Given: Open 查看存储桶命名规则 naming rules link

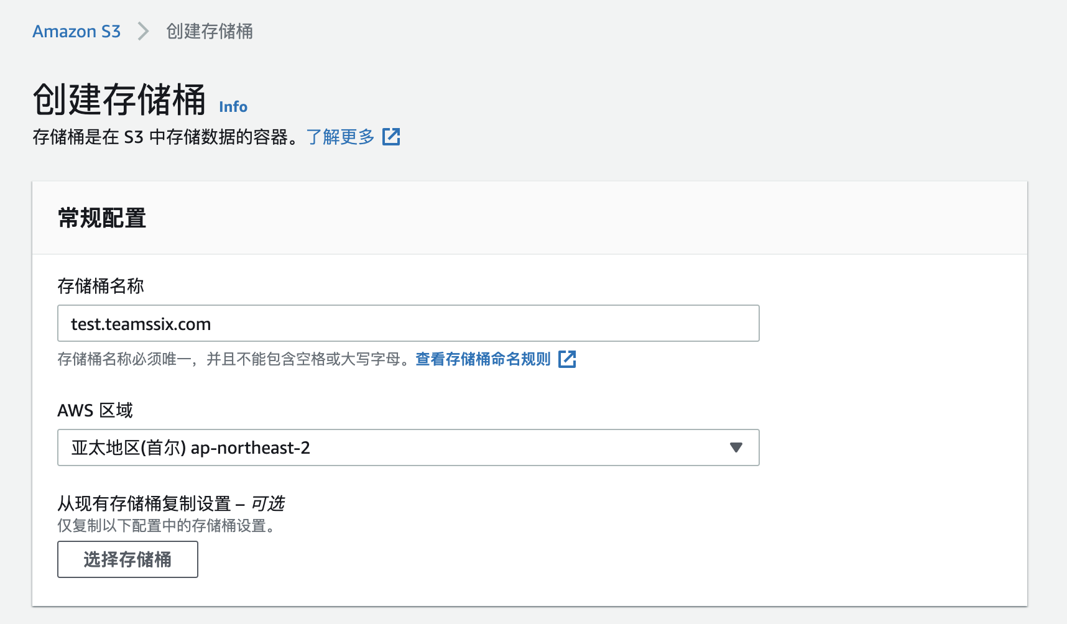Looking at the screenshot, I should (483, 359).
